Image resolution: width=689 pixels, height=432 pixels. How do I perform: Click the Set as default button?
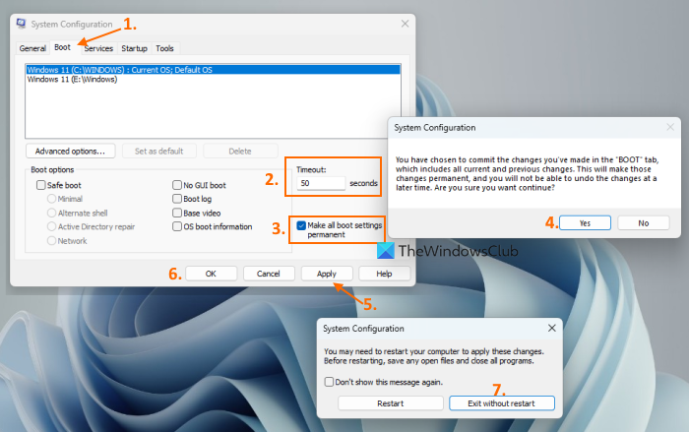click(x=159, y=152)
